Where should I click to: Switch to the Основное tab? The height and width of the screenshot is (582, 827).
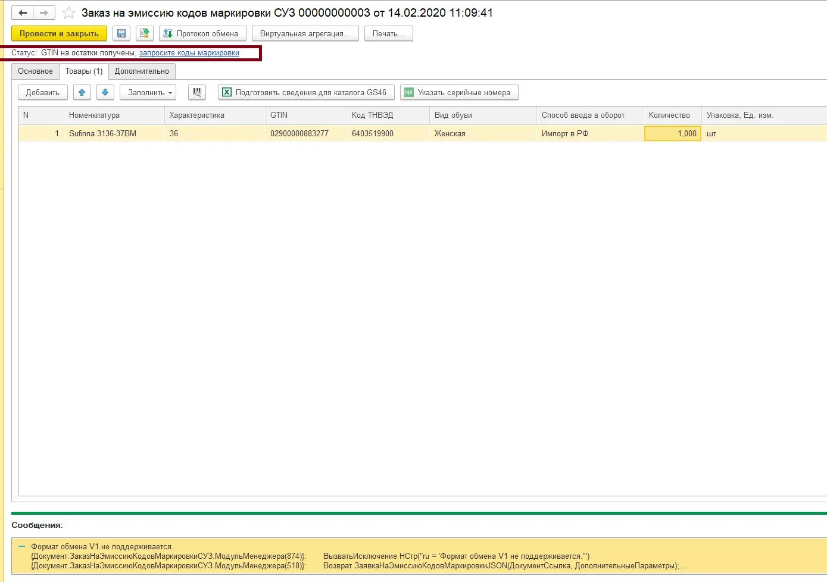tap(35, 71)
